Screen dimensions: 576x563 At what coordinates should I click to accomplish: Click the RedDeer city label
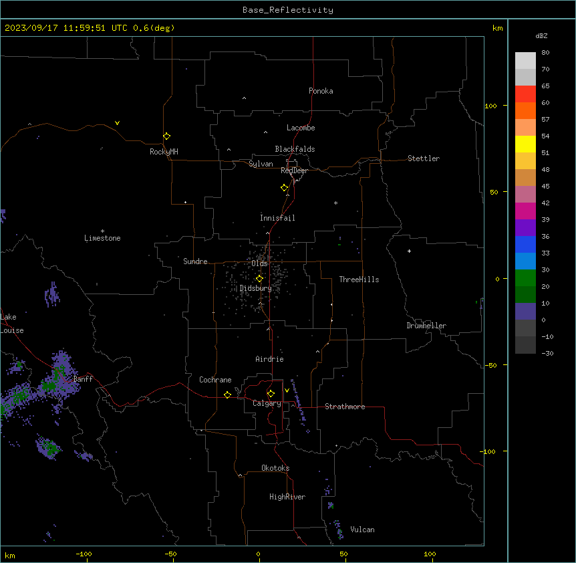coord(294,171)
